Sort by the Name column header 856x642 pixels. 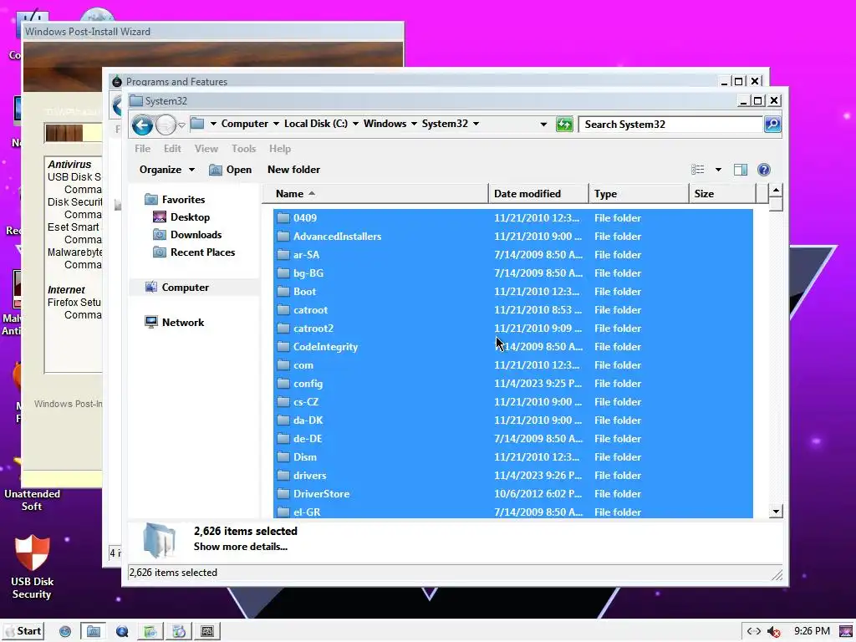[x=375, y=194]
